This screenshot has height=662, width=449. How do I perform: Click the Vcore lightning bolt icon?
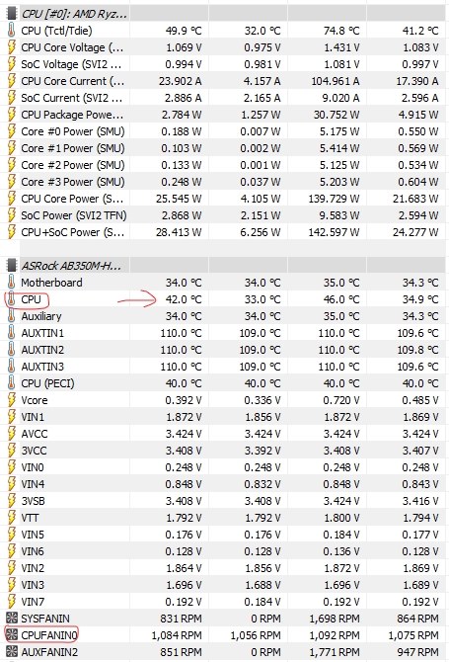(12, 400)
